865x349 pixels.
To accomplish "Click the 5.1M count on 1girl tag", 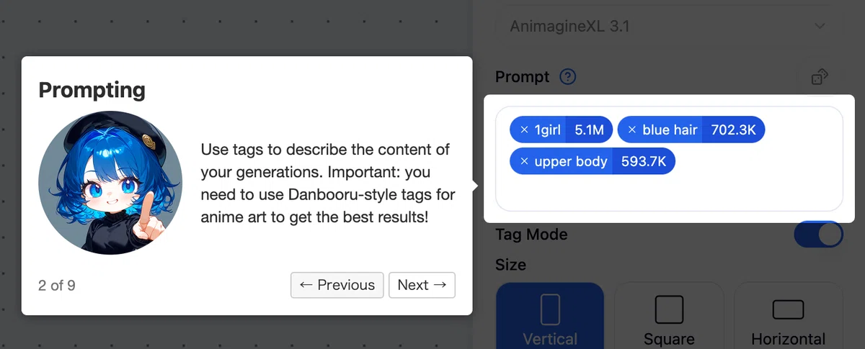I will 589,130.
